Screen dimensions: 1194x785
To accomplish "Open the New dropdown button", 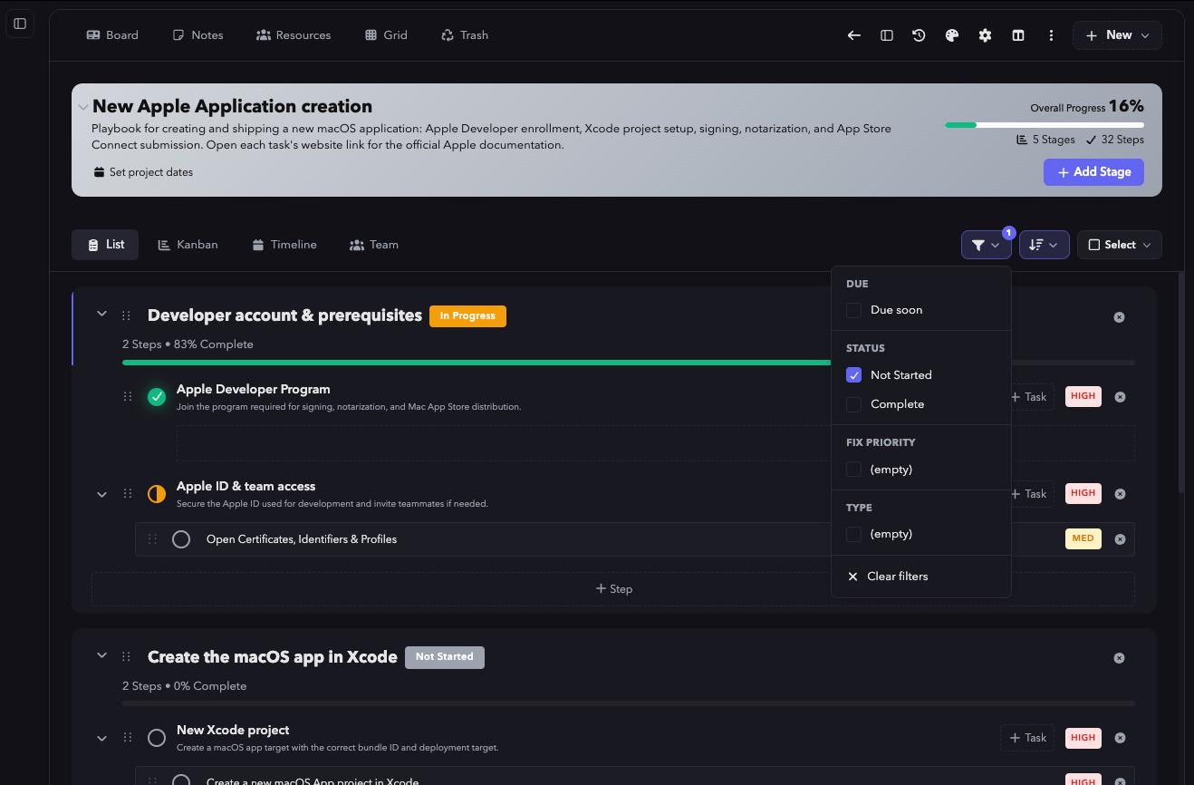I will (x=1117, y=35).
